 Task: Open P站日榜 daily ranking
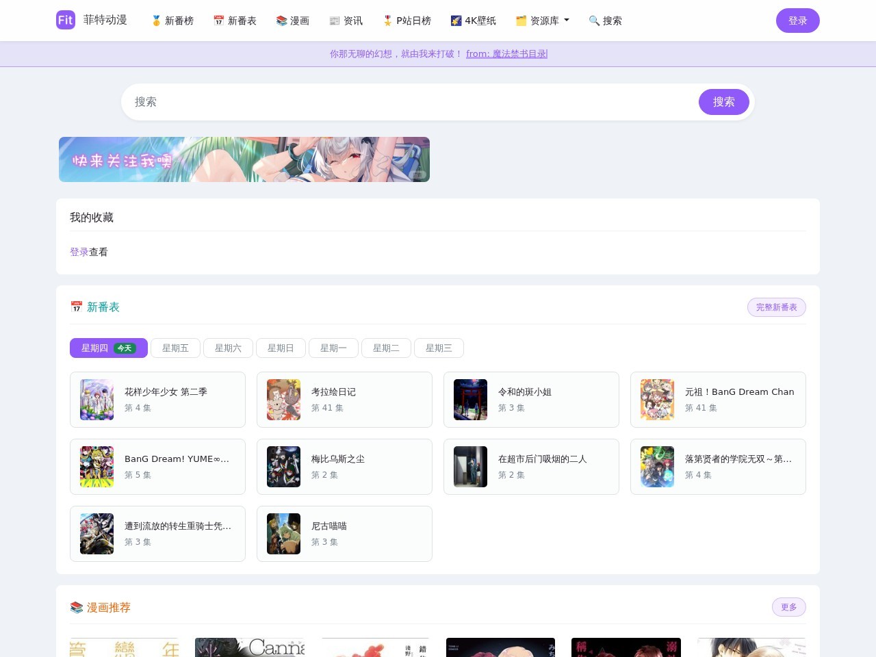407,21
